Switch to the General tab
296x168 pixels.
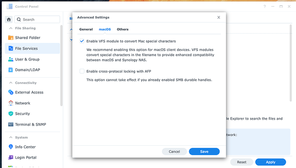(86, 29)
